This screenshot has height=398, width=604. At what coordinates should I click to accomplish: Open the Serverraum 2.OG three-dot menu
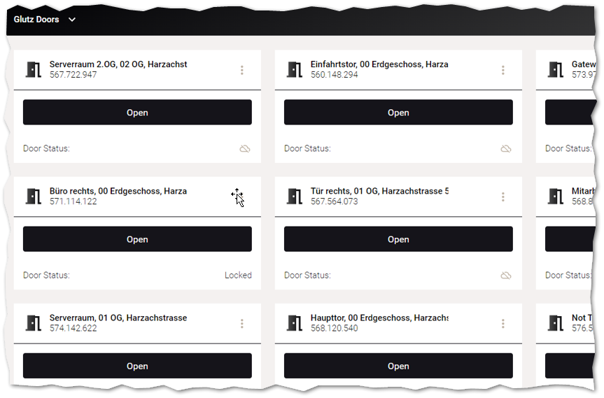(242, 70)
